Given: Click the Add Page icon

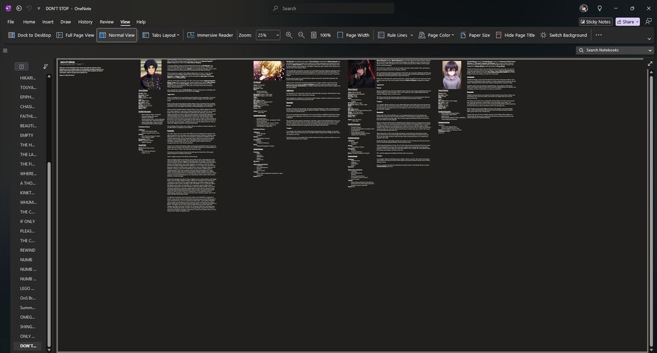Looking at the screenshot, I should pos(22,66).
